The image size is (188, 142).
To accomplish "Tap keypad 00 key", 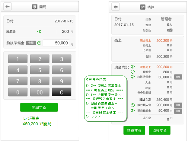I will click(x=40, y=92).
